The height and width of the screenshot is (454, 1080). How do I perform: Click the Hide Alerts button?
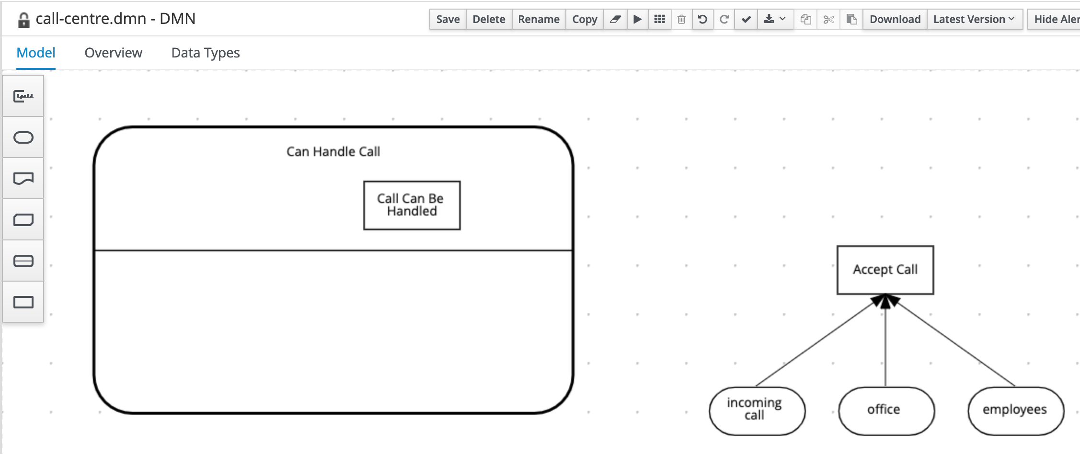click(1054, 19)
